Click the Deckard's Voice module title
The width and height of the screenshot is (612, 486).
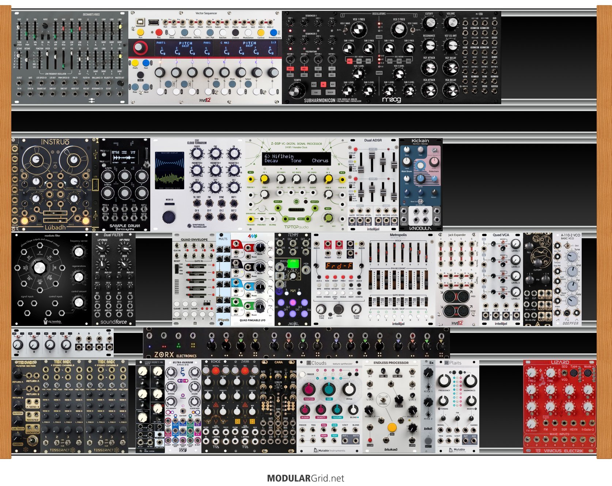pyautogui.click(x=91, y=15)
